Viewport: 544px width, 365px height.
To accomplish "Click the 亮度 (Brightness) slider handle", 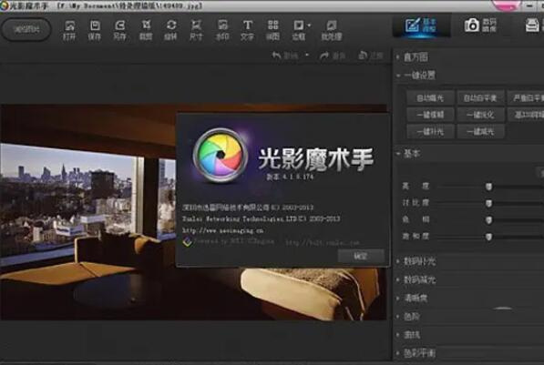I will tap(488, 188).
